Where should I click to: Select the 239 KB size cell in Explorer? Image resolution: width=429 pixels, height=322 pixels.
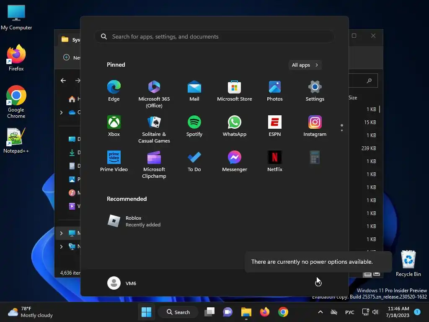[x=369, y=148]
